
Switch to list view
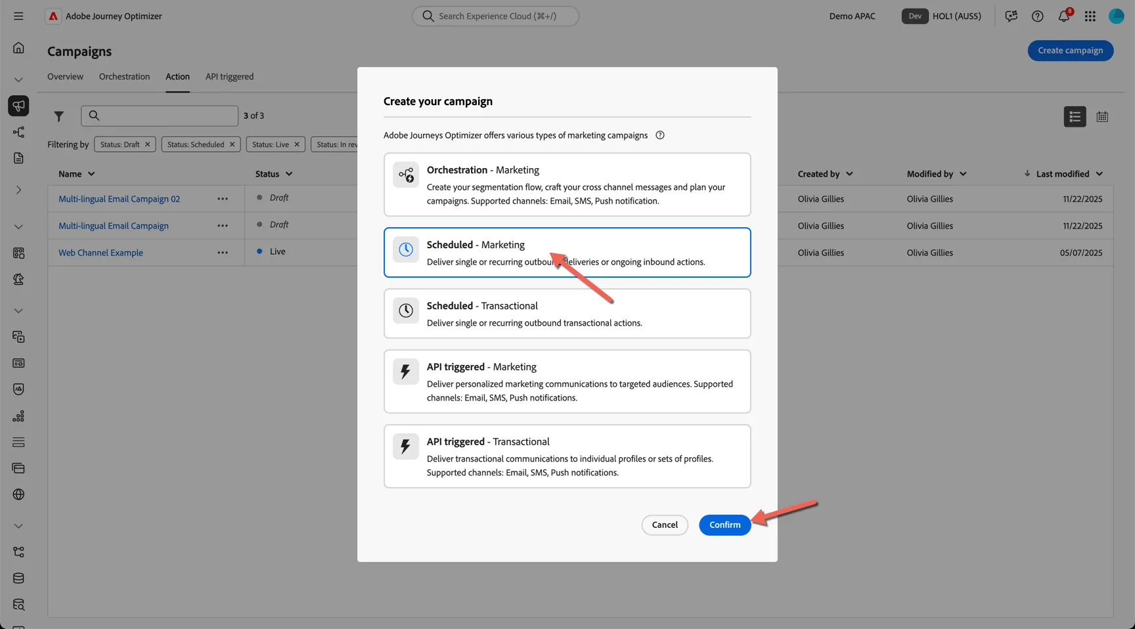point(1075,116)
